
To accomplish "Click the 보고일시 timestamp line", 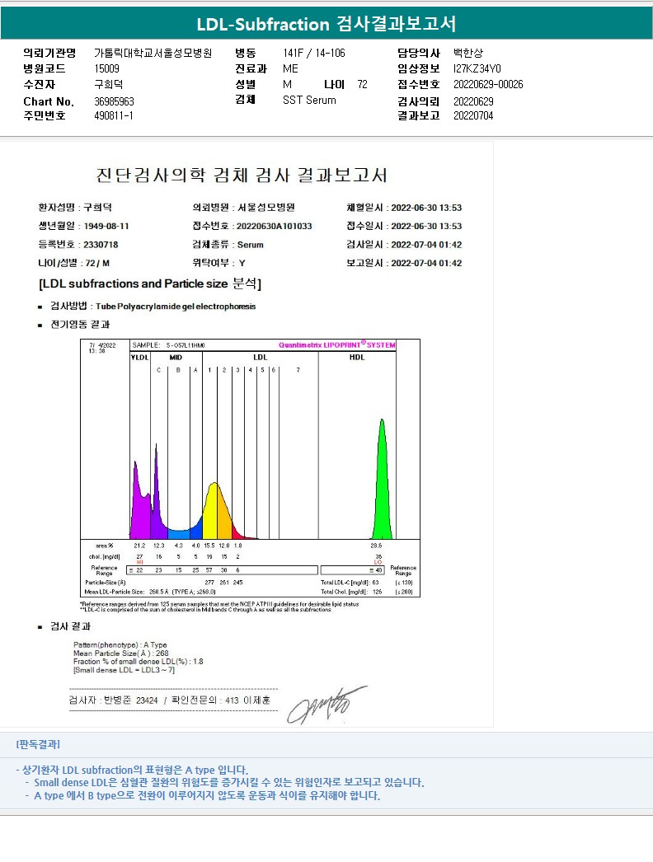I will pos(404,264).
